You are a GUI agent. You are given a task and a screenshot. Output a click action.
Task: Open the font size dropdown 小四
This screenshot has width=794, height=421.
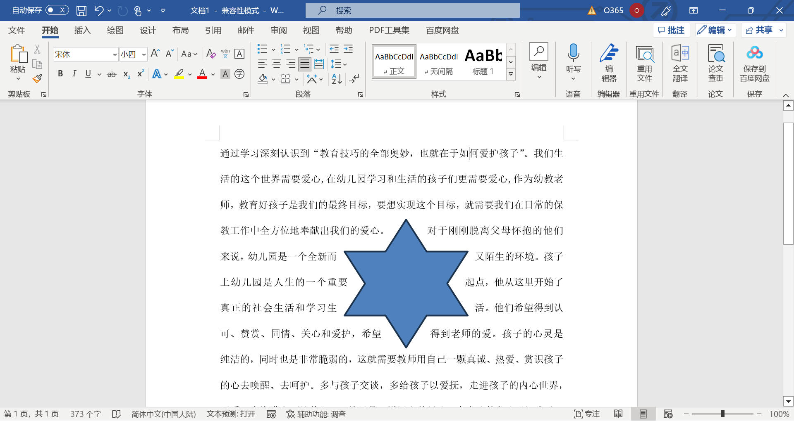tap(144, 54)
